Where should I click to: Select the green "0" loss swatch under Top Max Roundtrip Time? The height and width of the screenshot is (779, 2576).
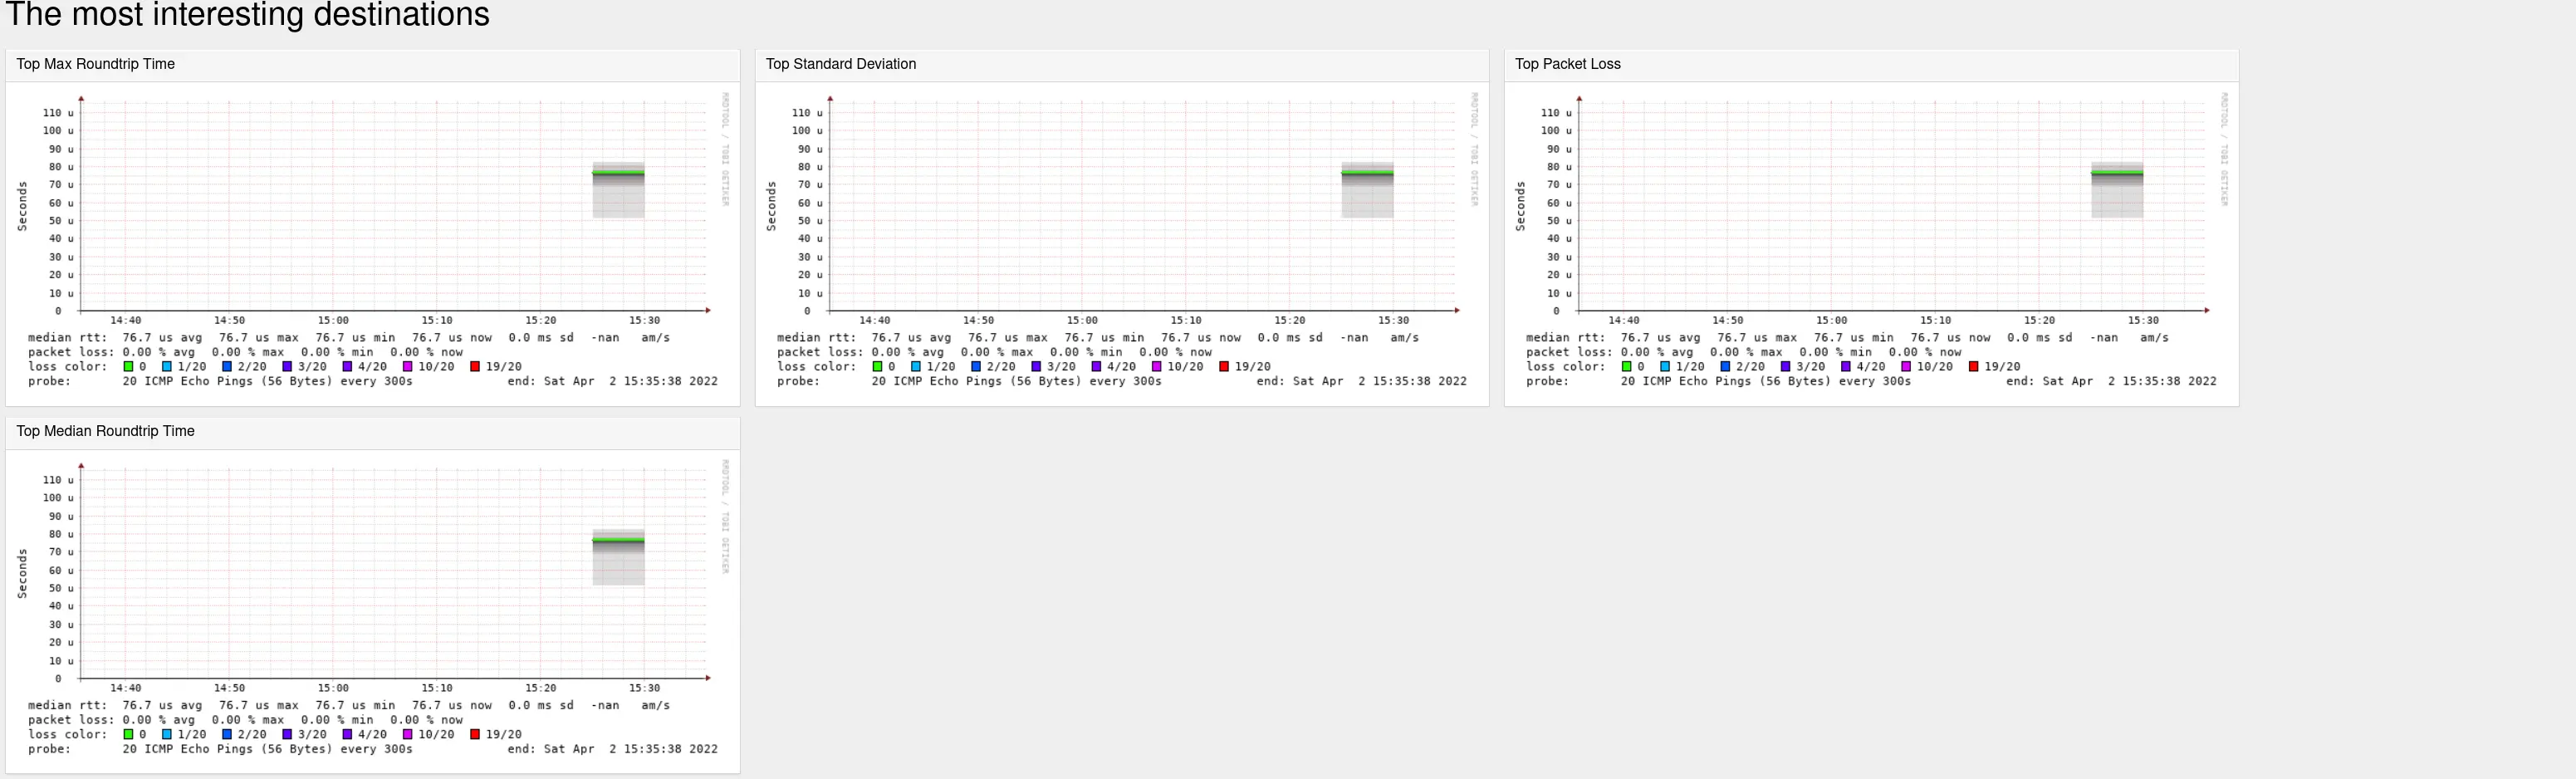click(128, 366)
